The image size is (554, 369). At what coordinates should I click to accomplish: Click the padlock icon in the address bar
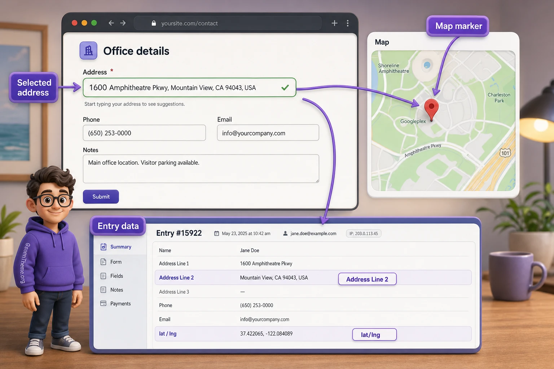click(x=154, y=23)
